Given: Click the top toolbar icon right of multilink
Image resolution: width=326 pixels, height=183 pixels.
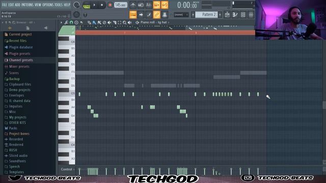Looking at the screenshot, I should pos(165,15).
